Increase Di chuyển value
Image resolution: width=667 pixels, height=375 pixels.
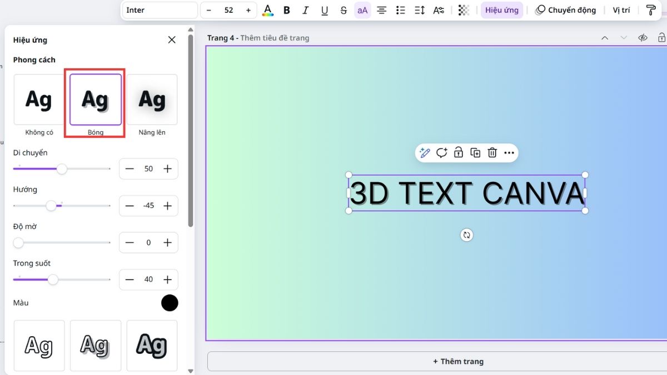(167, 169)
